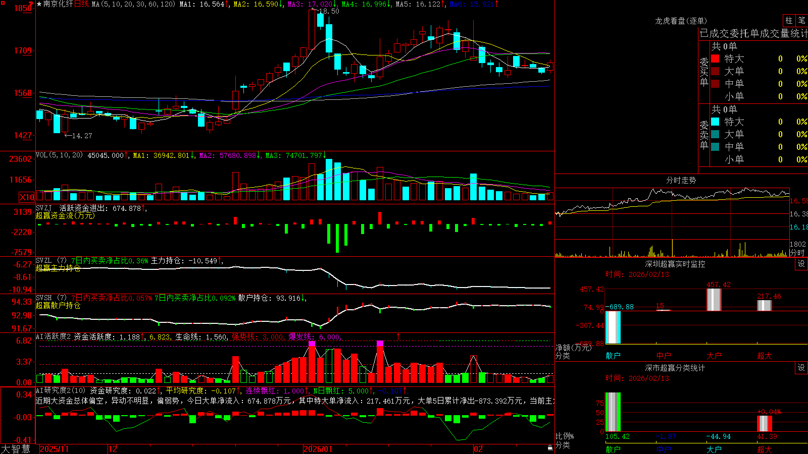Click the VOL(5,10,20) indicator label

pyautogui.click(x=59, y=155)
